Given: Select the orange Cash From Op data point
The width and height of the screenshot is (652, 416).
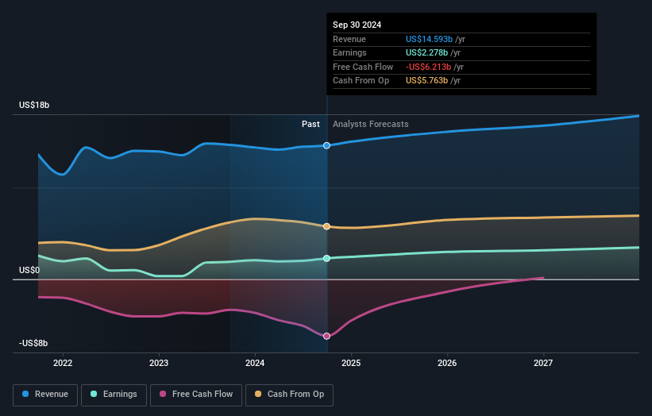Looking at the screenshot, I should pos(327,226).
